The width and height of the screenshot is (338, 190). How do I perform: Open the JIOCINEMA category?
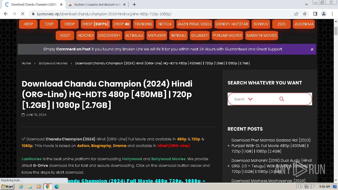point(304,24)
